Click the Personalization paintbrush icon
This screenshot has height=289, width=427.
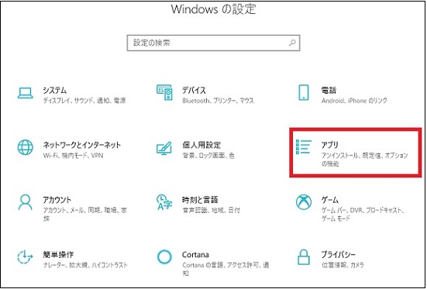pyautogui.click(x=164, y=148)
